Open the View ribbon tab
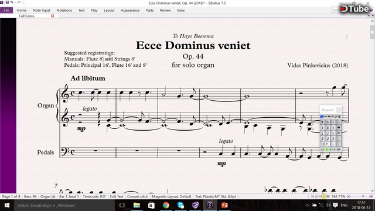The image size is (375, 211). (180, 11)
